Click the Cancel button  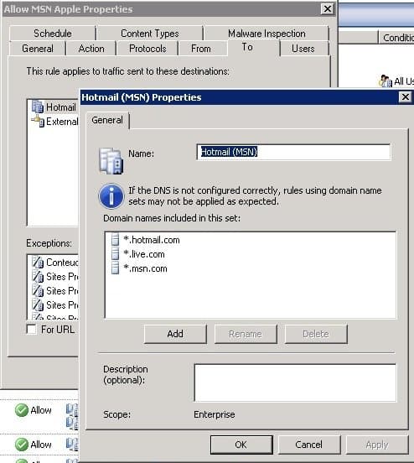[x=309, y=445]
